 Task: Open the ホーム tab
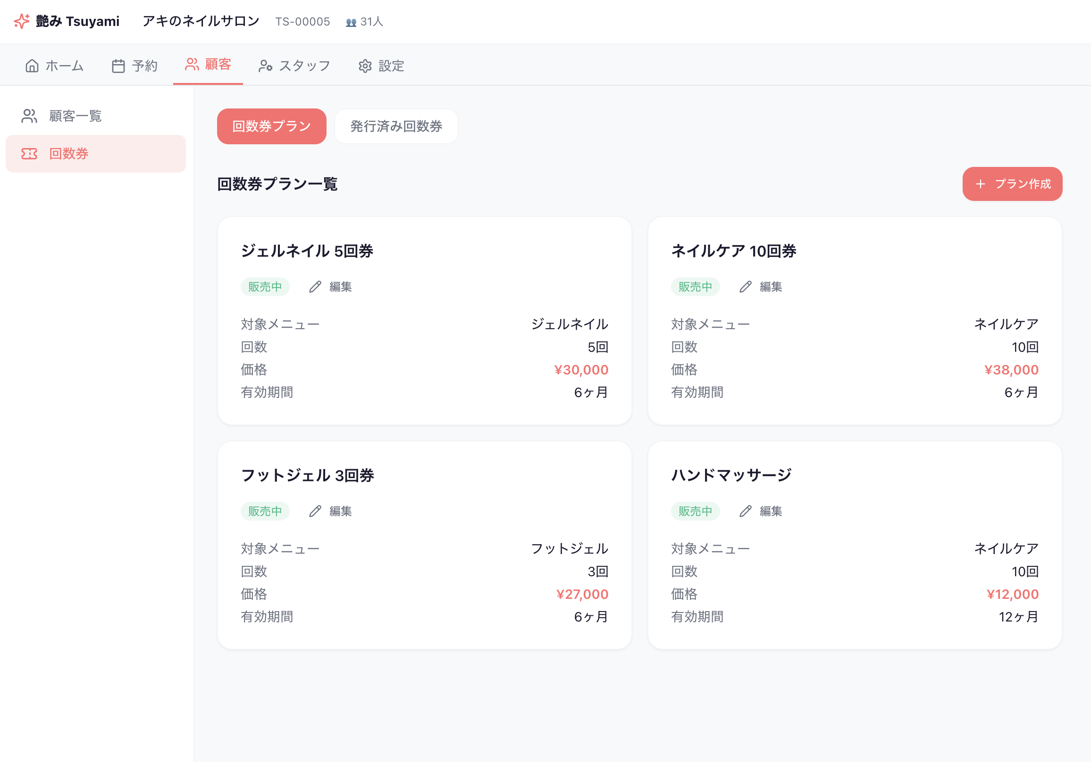54,66
